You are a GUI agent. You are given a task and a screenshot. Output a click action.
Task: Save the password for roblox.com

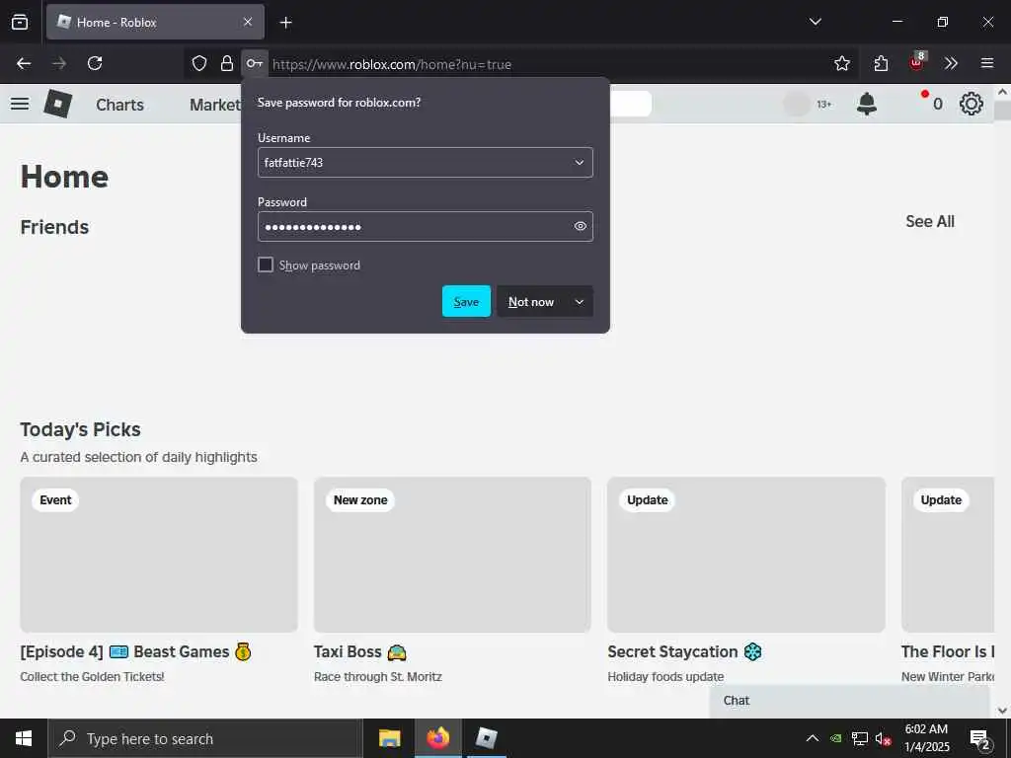point(466,302)
